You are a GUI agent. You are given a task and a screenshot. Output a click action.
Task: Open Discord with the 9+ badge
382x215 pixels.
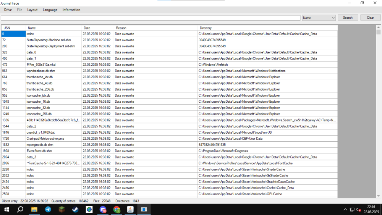tap(103, 209)
